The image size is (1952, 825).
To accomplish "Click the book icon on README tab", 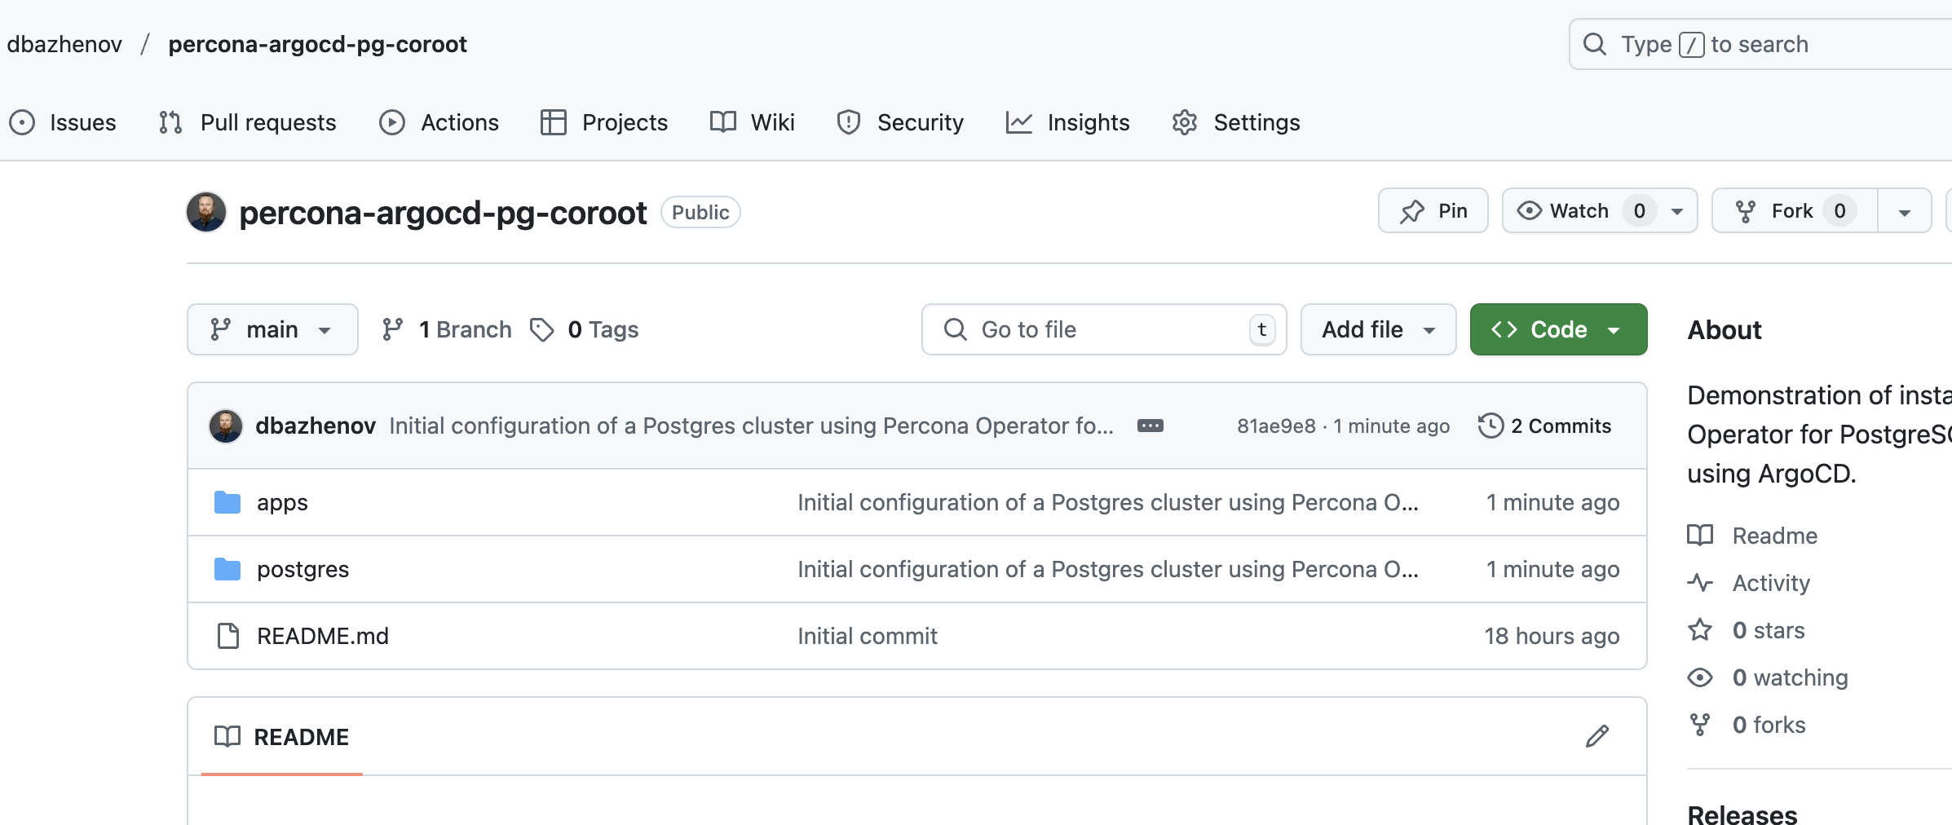I will coord(227,736).
